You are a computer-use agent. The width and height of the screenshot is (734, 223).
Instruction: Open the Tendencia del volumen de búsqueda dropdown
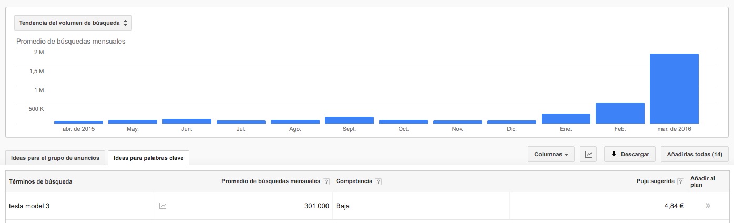(x=73, y=23)
